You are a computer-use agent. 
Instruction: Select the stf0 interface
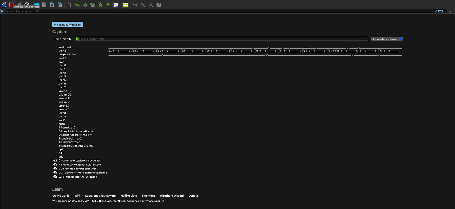pyautogui.click(x=61, y=157)
